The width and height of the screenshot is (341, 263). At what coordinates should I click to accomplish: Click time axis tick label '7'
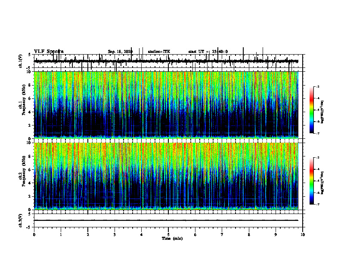(x=222, y=235)
